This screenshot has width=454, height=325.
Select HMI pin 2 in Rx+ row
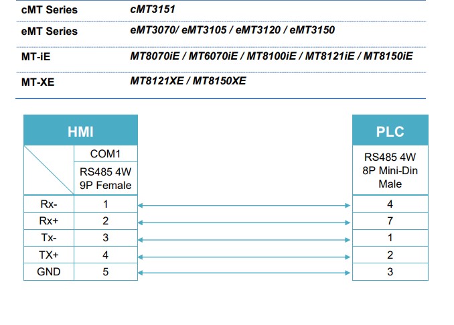pyautogui.click(x=106, y=221)
